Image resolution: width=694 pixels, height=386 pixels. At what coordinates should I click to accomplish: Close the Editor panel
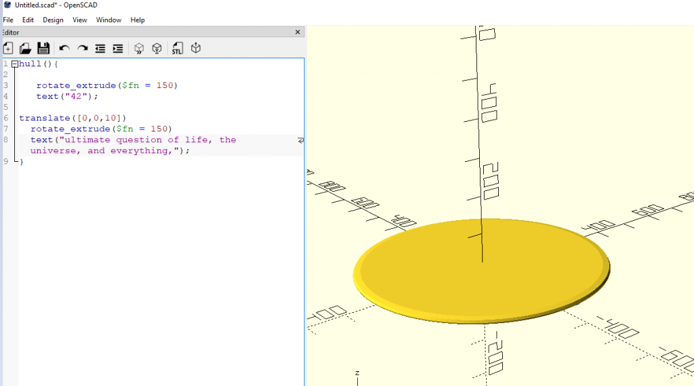[x=298, y=32]
